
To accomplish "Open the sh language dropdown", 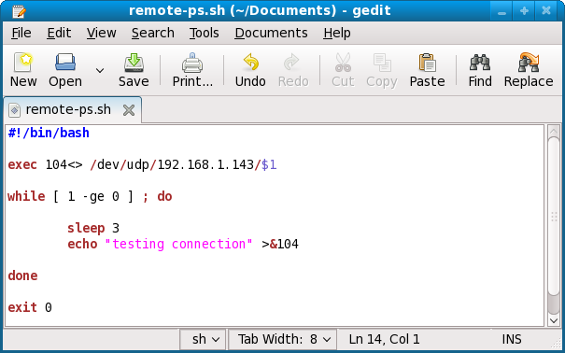I will click(204, 339).
